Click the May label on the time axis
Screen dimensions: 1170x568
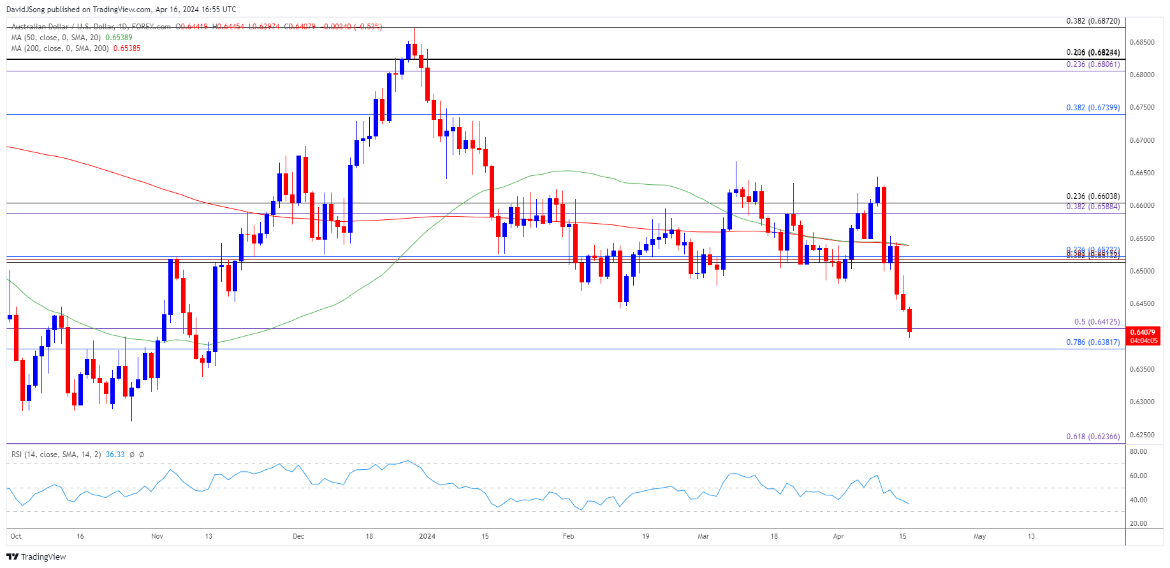980,537
